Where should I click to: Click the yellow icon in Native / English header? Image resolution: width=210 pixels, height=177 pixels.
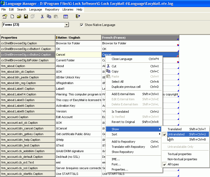point(57,38)
